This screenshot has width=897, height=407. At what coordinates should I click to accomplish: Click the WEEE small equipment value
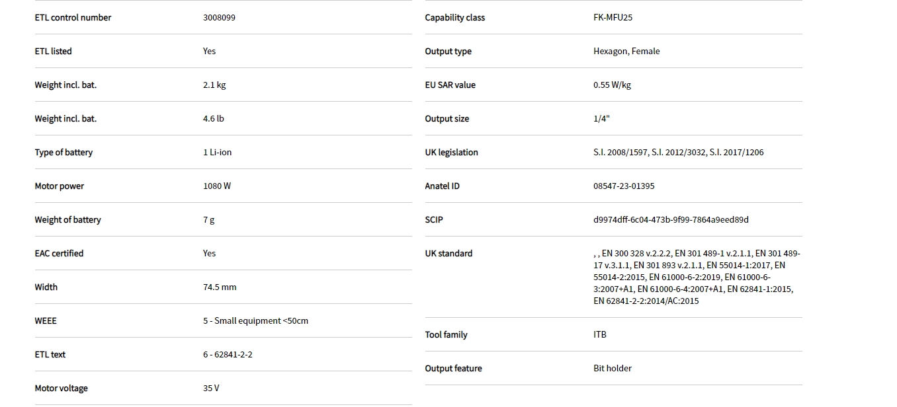coord(255,321)
